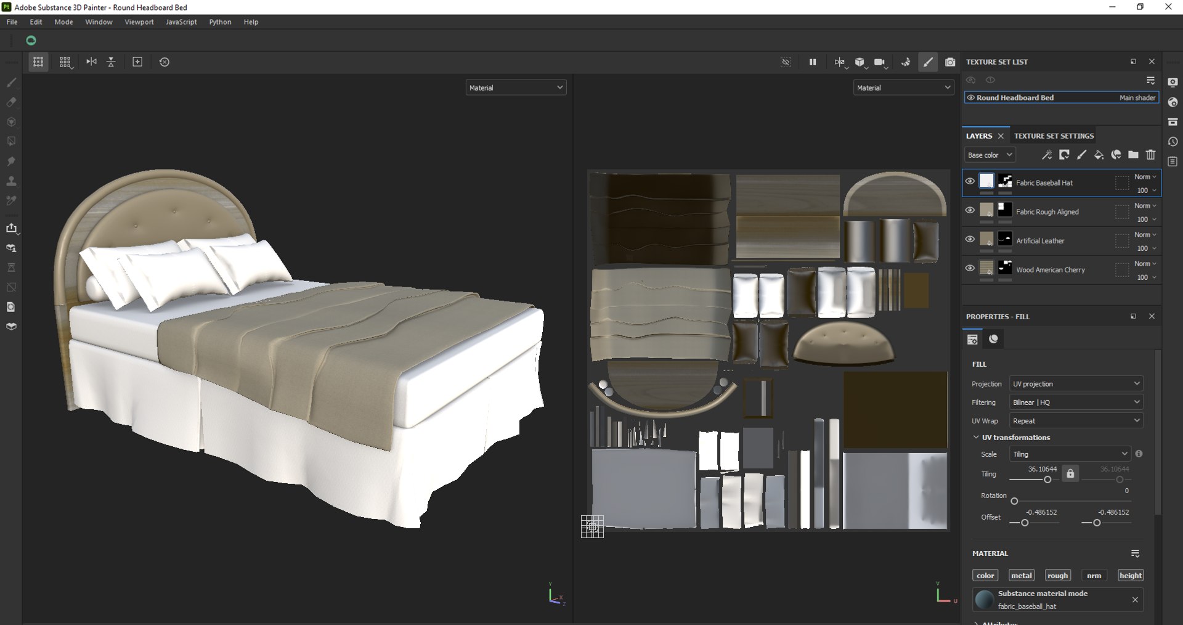Screen dimensions: 1183x625
Task: Add a folder in Layers panel
Action: [x=1133, y=155]
